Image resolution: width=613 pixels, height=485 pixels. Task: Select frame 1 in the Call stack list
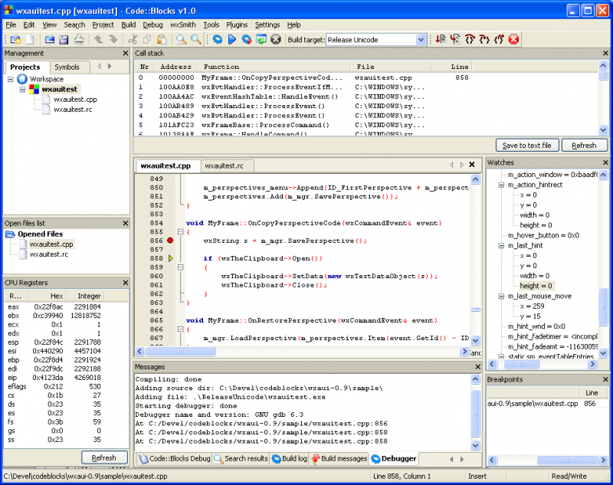pyautogui.click(x=230, y=87)
